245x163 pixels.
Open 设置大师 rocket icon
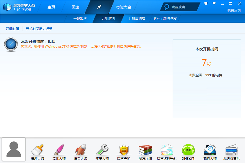tap(81, 150)
